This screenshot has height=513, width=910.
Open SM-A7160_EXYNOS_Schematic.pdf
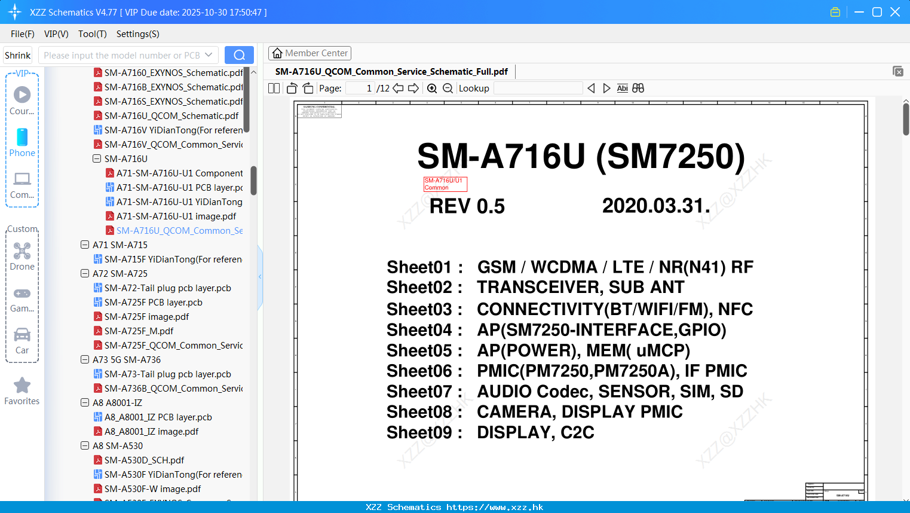pos(168,72)
